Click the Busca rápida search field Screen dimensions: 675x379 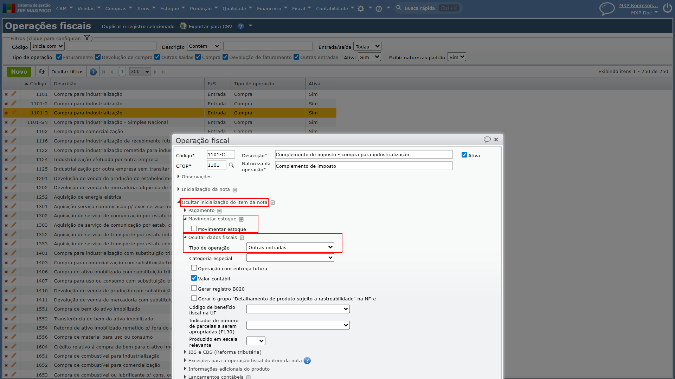pyautogui.click(x=428, y=8)
